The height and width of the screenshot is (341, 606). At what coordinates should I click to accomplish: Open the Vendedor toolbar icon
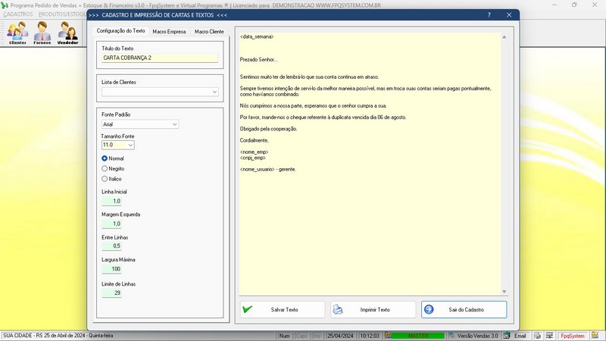(x=67, y=33)
